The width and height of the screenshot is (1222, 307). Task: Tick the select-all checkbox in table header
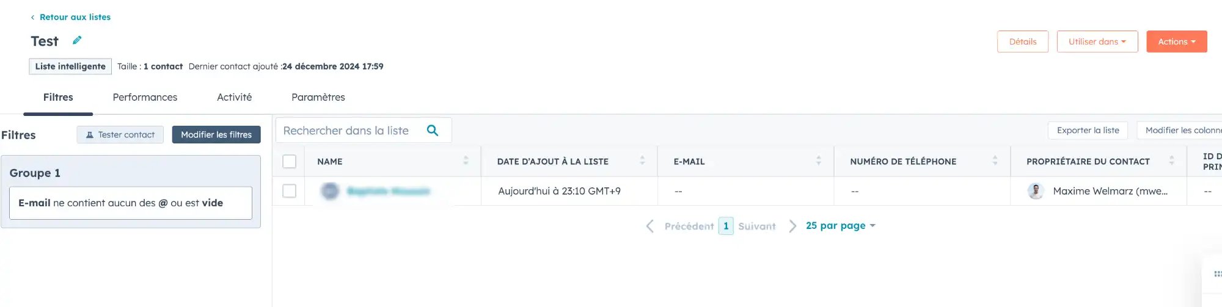[x=290, y=161]
